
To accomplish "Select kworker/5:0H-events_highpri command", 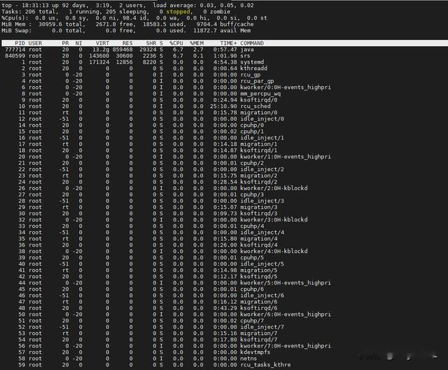I will coord(286,282).
